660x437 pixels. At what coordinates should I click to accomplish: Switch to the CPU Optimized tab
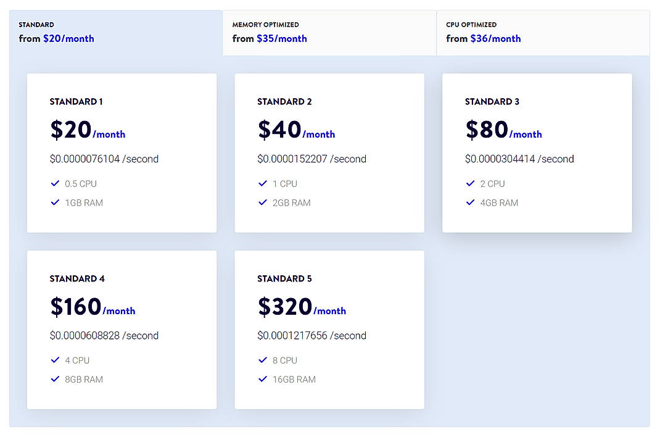(x=543, y=32)
